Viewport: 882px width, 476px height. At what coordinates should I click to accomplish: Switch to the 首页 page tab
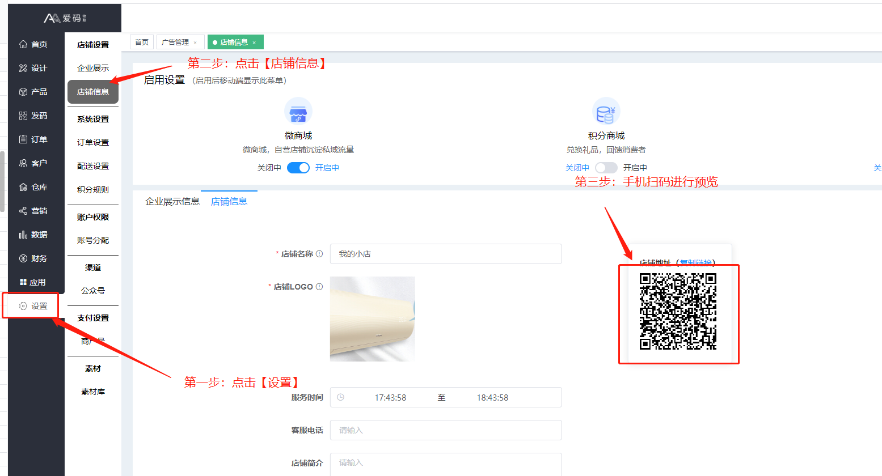click(142, 42)
